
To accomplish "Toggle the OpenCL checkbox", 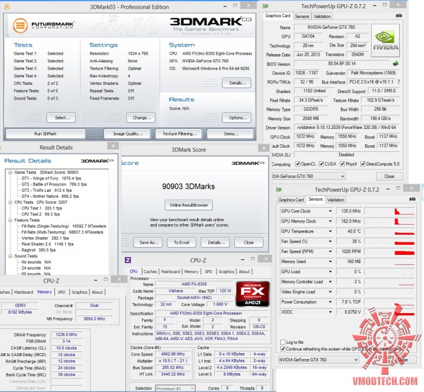I will [298, 164].
